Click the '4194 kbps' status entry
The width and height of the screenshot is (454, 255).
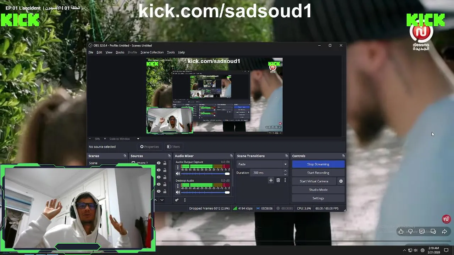pos(243,208)
